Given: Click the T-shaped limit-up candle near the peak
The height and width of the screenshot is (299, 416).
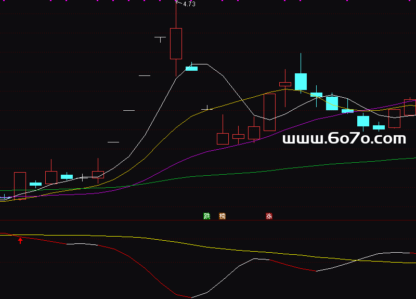Looking at the screenshot, I should point(160,38).
